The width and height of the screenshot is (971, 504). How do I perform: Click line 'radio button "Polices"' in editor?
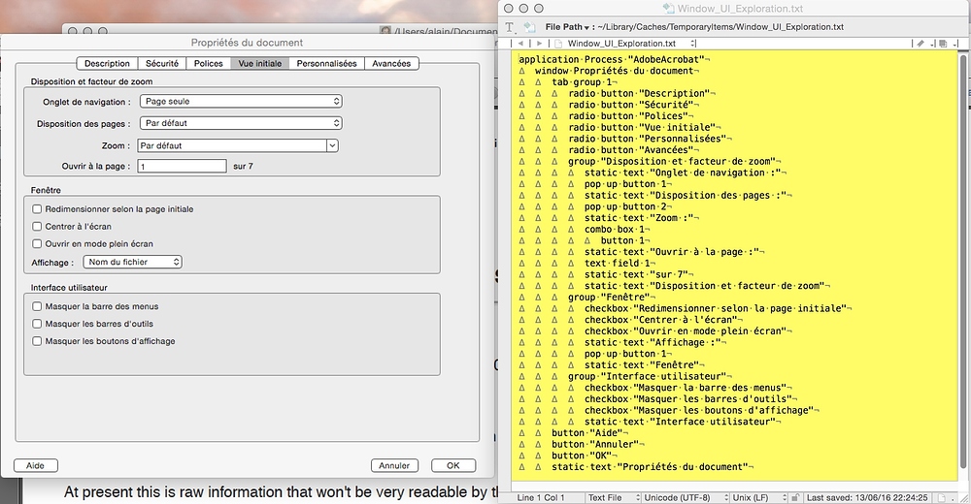click(630, 115)
